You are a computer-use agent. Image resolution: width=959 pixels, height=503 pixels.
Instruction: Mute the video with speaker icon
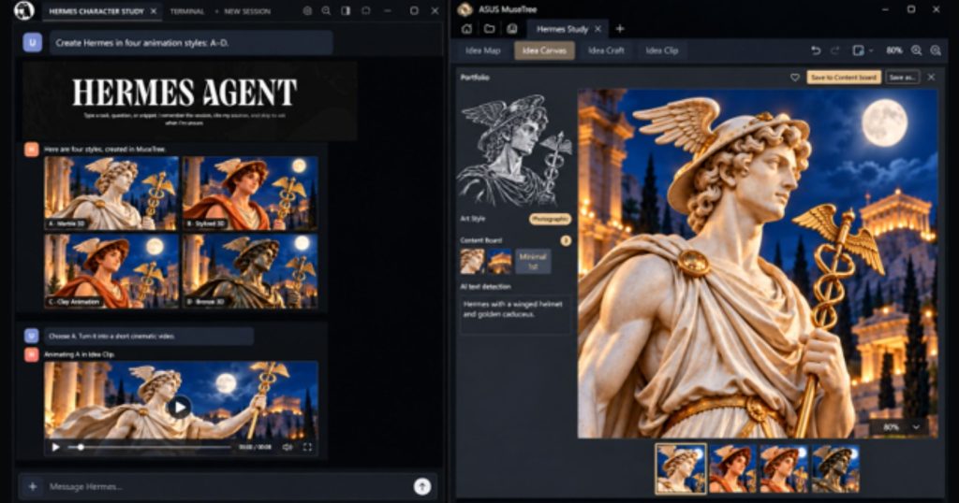tap(287, 447)
